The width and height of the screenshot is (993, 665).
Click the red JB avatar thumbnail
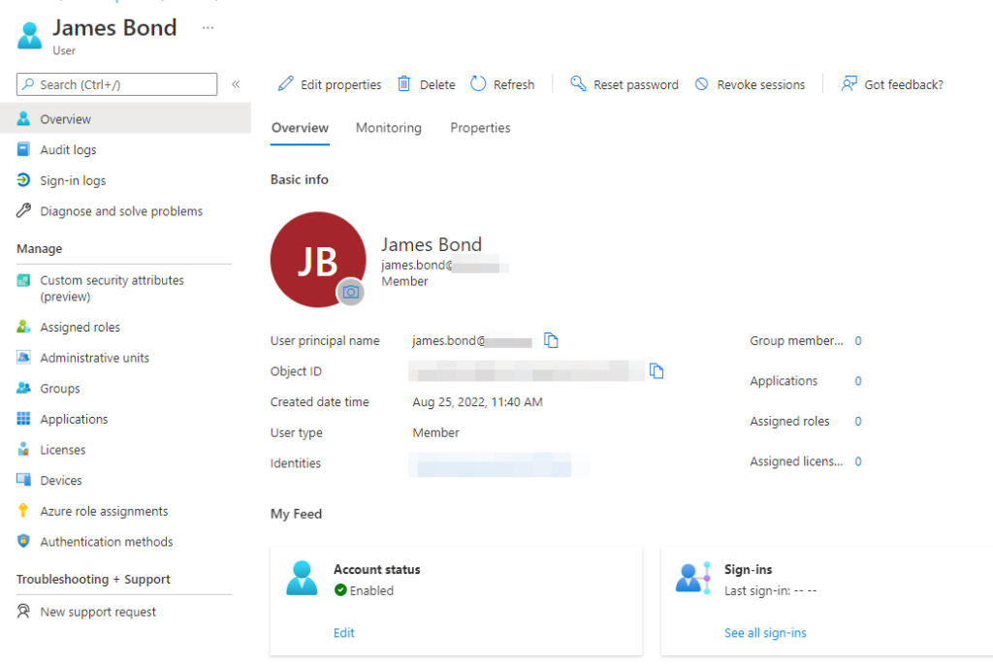click(318, 259)
